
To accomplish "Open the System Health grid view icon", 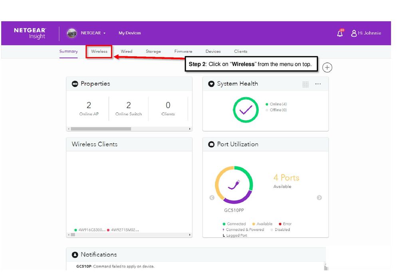I will click(306, 84).
